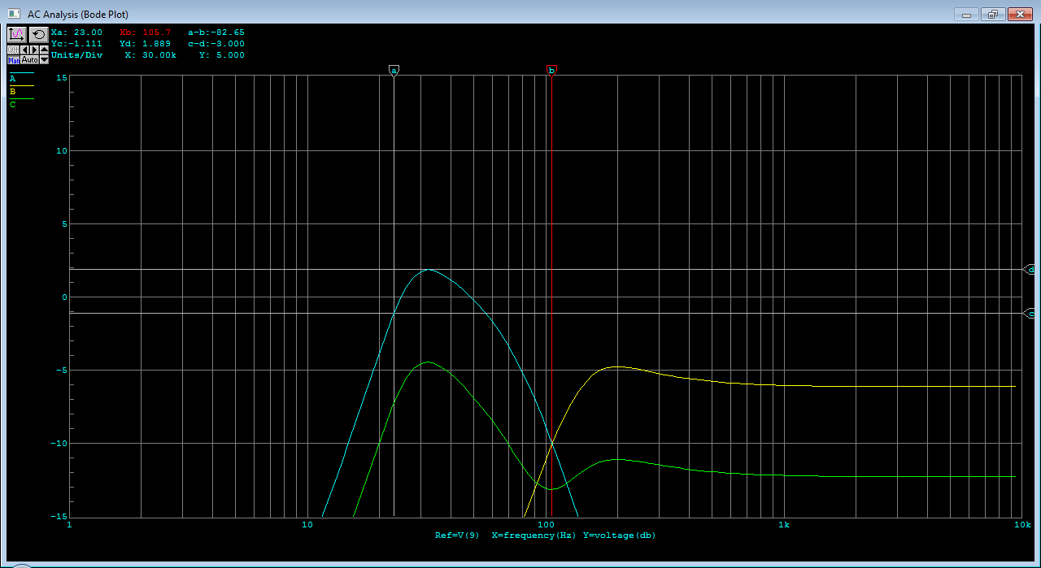Click the left arrow cursor button

pos(24,50)
